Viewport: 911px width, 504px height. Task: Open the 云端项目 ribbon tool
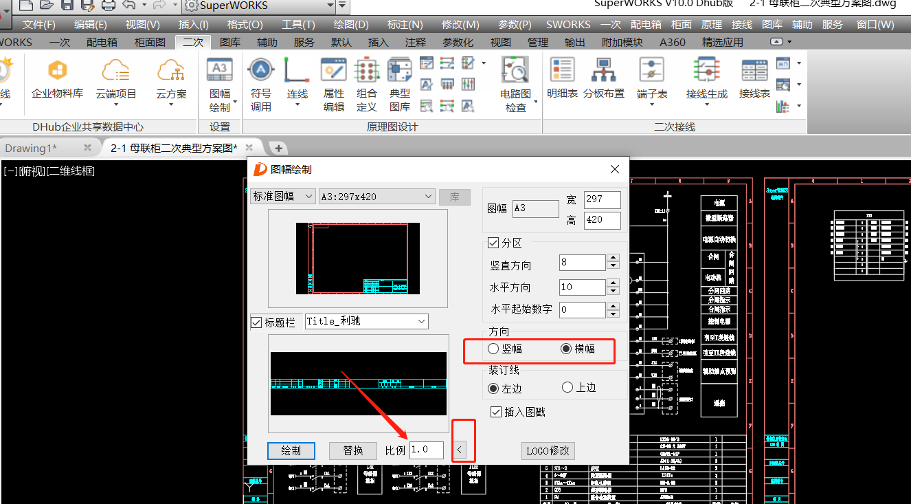click(115, 81)
